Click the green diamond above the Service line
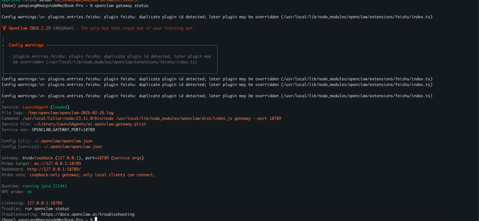Image resolution: width=479 pixels, height=221 pixels. pos(3,102)
